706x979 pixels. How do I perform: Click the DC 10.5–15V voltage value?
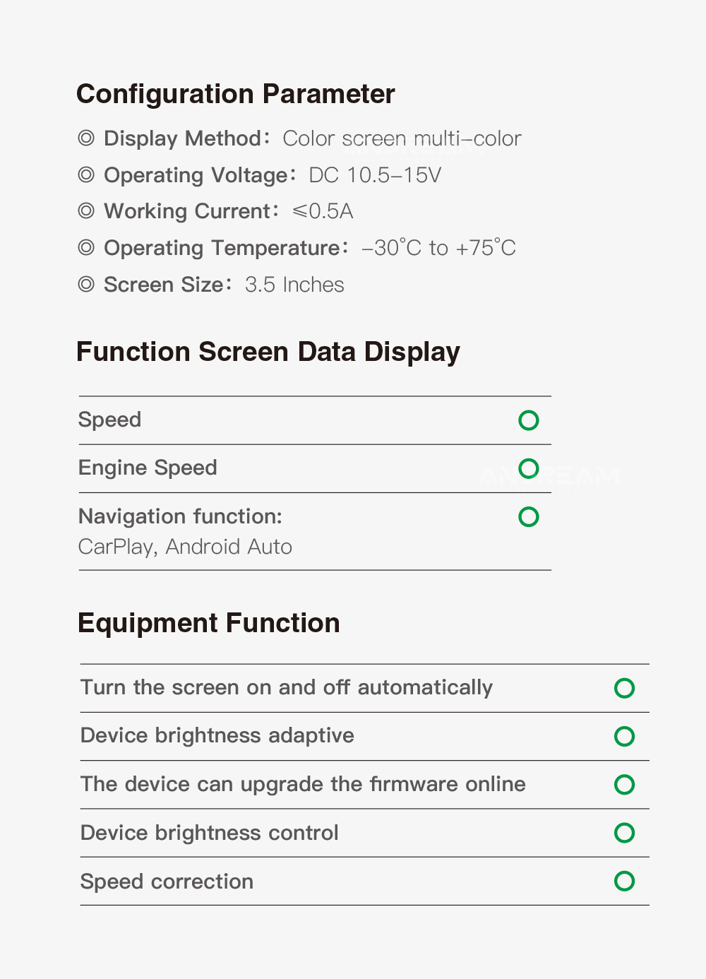tap(375, 175)
